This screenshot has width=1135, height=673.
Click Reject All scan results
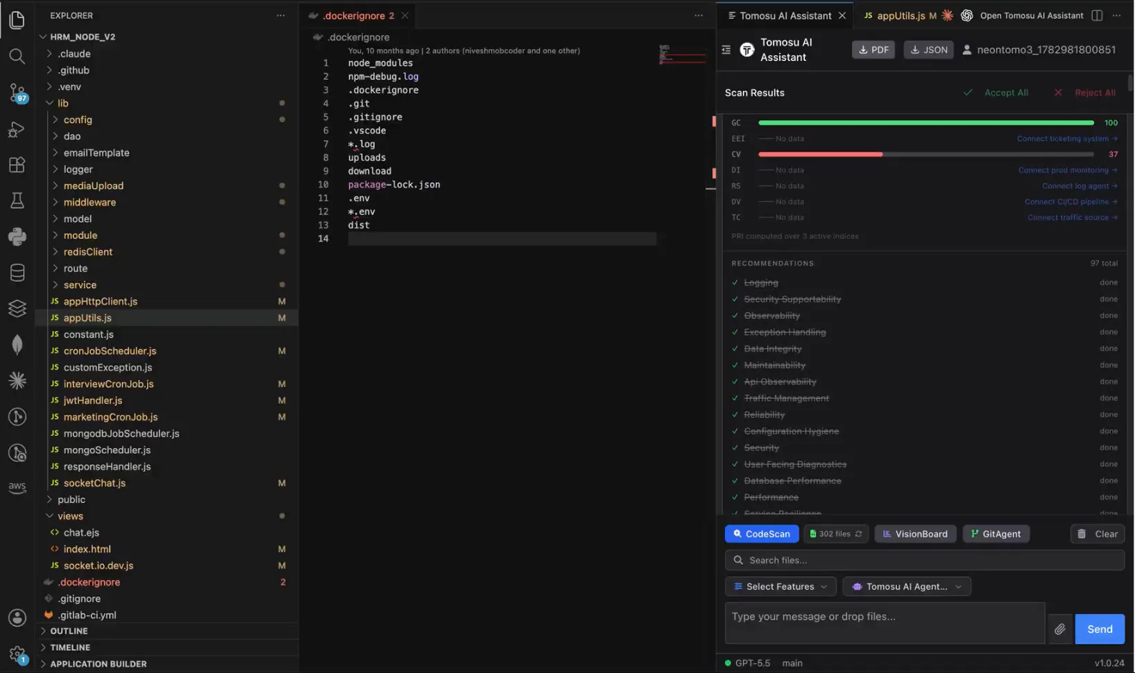point(1085,93)
